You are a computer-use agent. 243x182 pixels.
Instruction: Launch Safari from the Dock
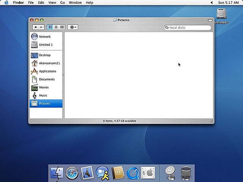[72, 173]
